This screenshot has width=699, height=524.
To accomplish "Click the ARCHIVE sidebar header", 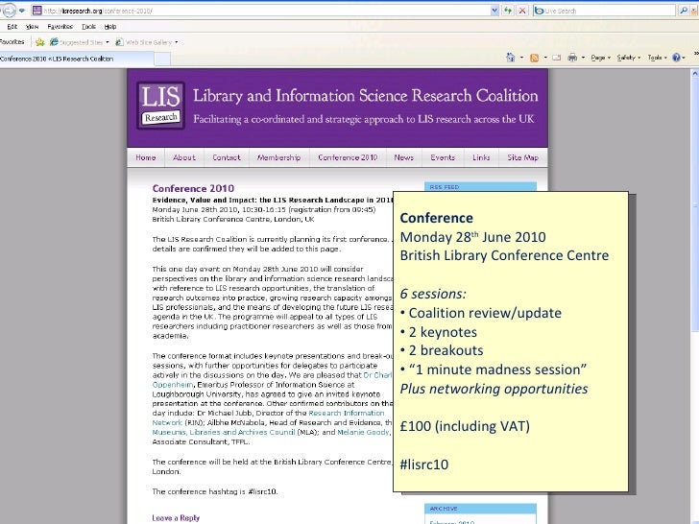I will 480,509.
